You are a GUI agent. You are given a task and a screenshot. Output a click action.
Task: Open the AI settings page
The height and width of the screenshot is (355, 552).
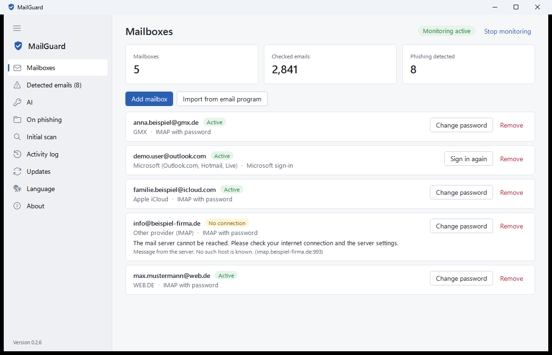pos(58,102)
